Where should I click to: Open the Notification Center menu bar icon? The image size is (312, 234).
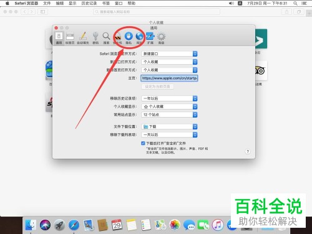(304, 3)
